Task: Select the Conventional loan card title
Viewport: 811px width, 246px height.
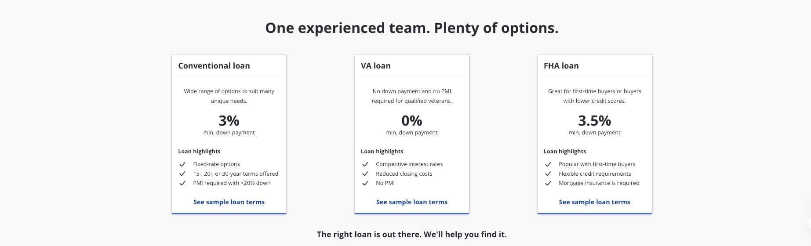Action: click(214, 66)
